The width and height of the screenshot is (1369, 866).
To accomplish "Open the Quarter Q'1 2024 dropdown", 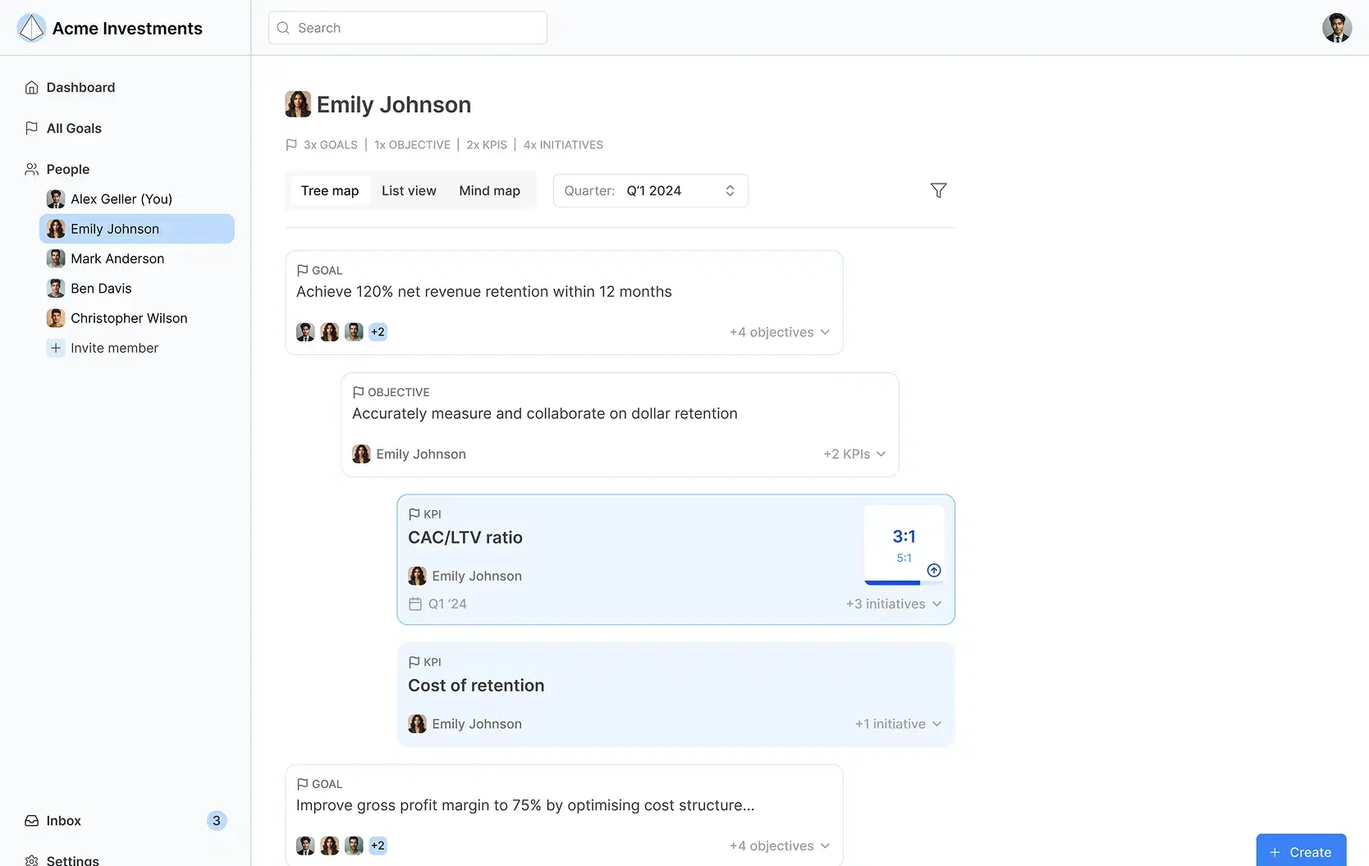I will pyautogui.click(x=650, y=190).
